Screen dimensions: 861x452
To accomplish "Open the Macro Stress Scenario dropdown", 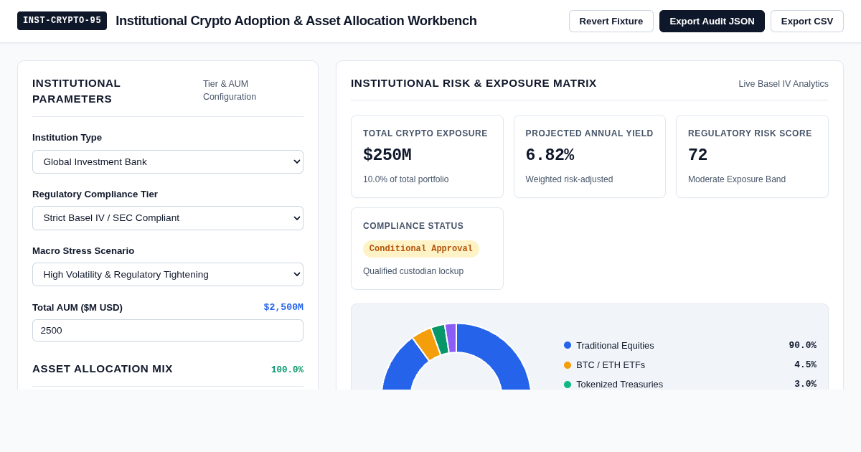I will (168, 274).
